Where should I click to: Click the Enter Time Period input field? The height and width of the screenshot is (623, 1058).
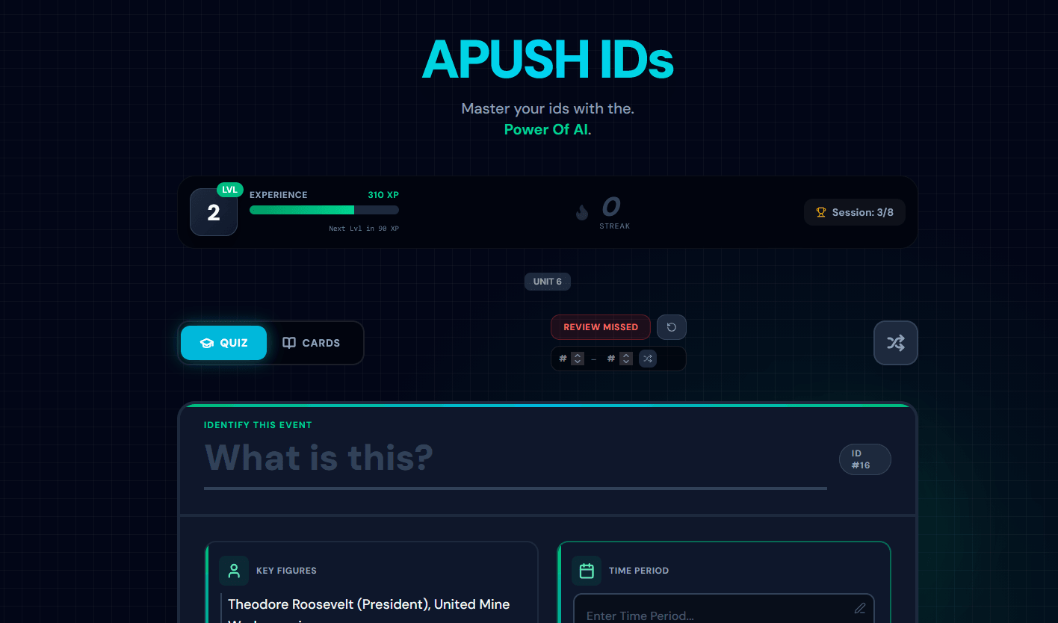point(724,609)
